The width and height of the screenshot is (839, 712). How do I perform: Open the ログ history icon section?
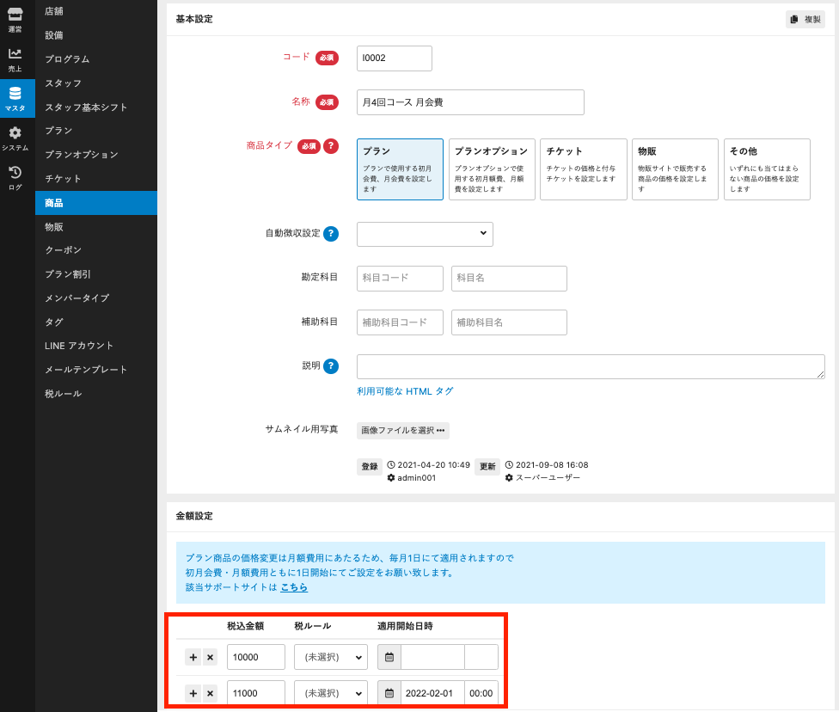coord(15,177)
